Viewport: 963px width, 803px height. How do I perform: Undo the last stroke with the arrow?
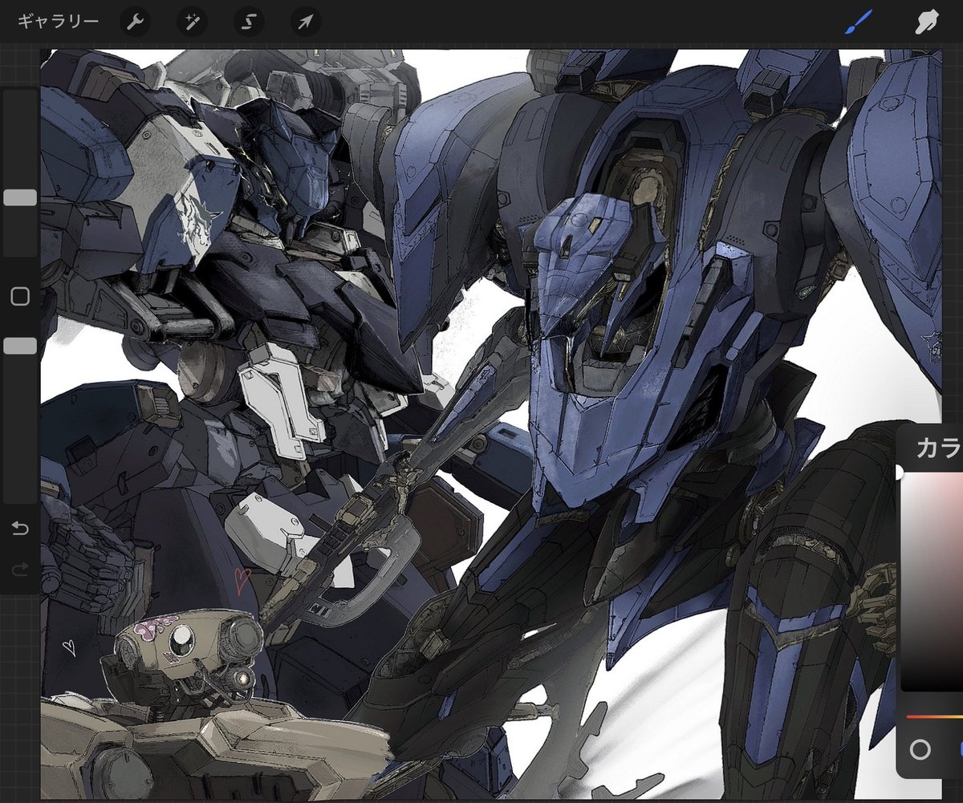click(x=20, y=528)
